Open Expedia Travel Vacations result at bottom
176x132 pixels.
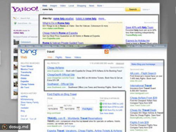coord(84,131)
